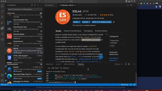Image resolution: width=162 pixels, height=91 pixels.
Task: Open gear settings for Beautify Blade
Action: click(41, 38)
